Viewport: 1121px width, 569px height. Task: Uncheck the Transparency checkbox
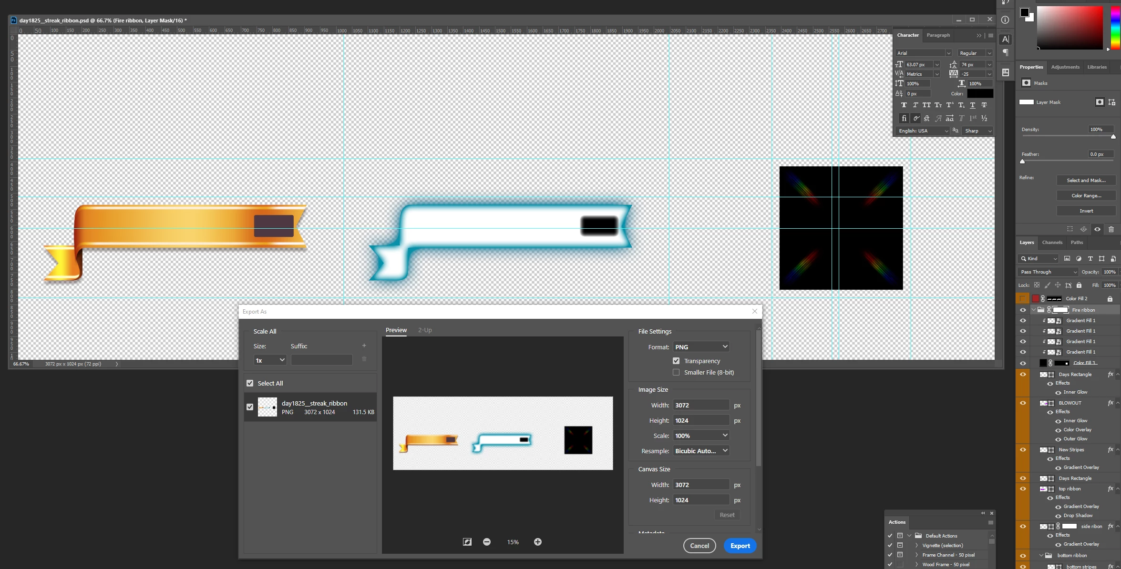(676, 361)
